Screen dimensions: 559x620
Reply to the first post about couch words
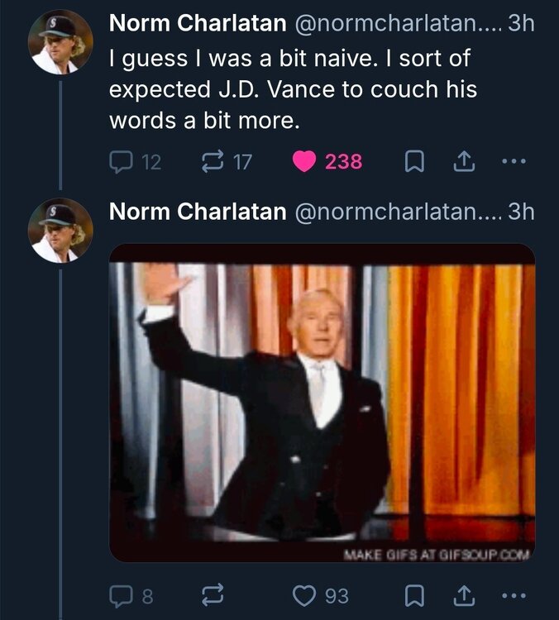coord(122,161)
